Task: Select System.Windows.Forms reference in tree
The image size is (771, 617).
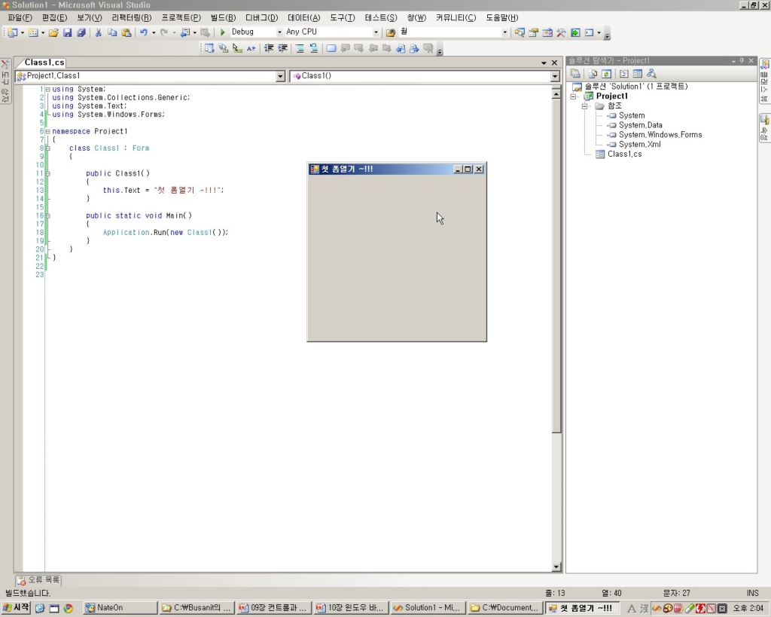Action: (660, 135)
